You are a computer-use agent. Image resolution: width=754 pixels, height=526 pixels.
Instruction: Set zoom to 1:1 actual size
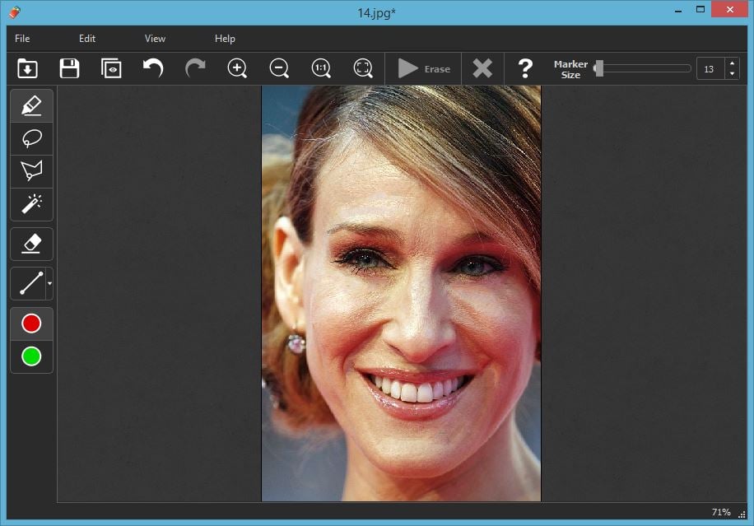pyautogui.click(x=321, y=68)
